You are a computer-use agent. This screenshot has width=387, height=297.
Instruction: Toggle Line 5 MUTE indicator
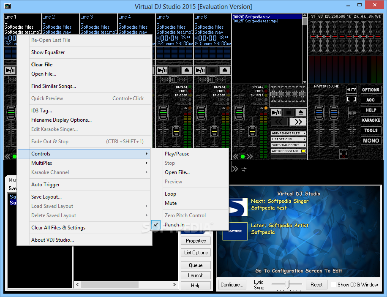click(190, 91)
